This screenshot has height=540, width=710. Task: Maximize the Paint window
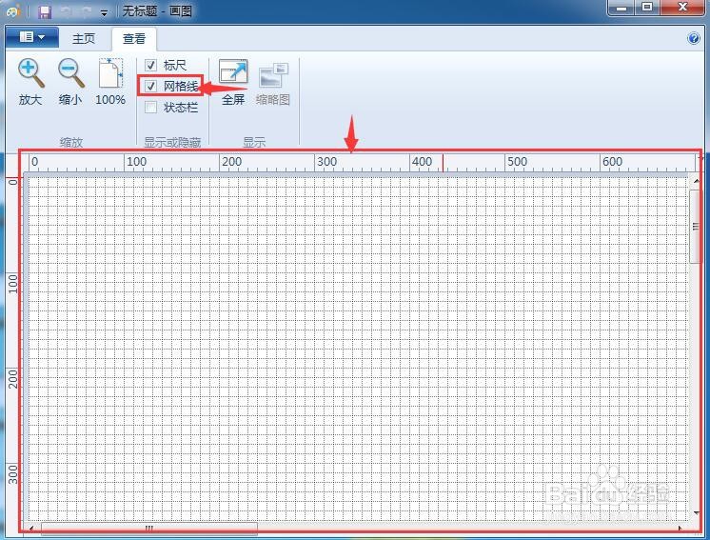coord(647,8)
